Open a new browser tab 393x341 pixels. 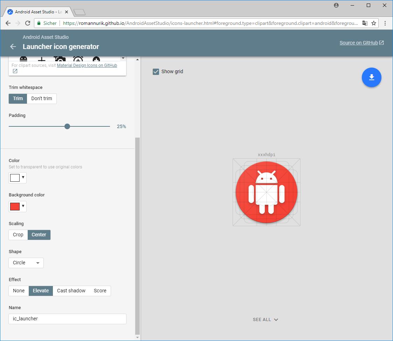pos(80,12)
